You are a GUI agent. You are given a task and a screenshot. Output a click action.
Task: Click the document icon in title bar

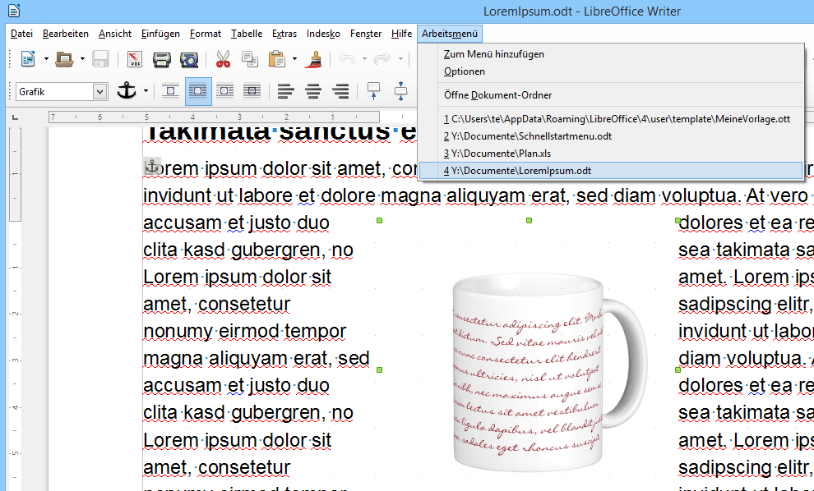14,11
